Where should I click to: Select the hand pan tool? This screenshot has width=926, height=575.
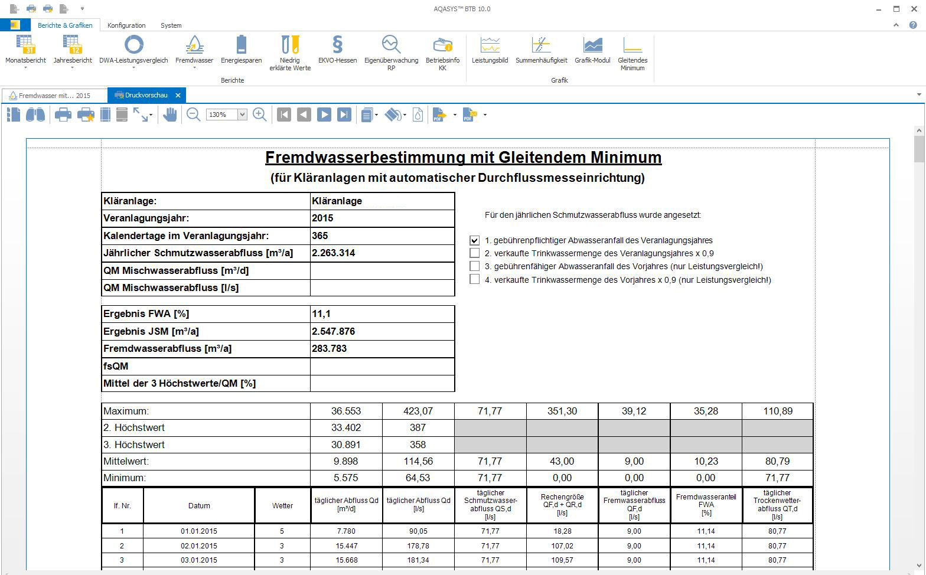pyautogui.click(x=170, y=115)
